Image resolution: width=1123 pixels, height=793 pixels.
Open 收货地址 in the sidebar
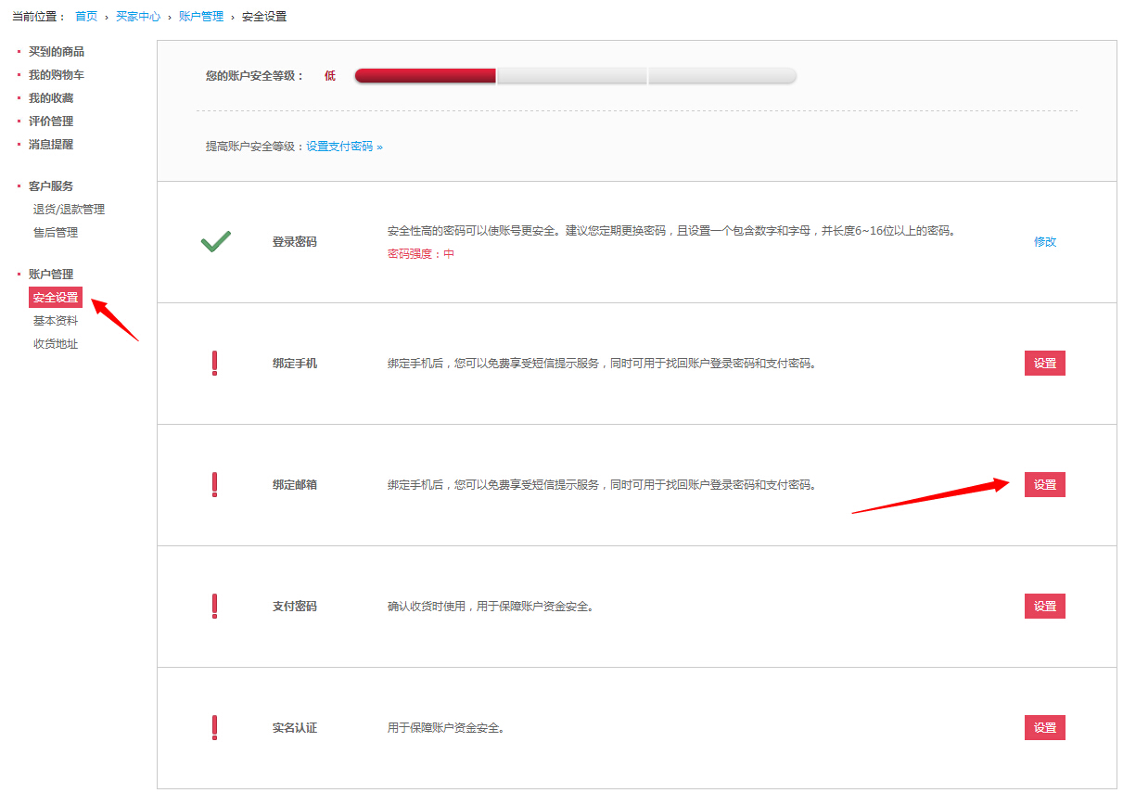pos(56,344)
